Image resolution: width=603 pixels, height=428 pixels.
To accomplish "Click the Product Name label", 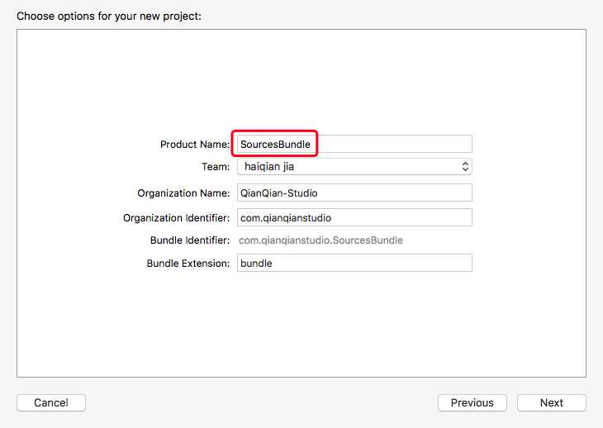I will 195,145.
